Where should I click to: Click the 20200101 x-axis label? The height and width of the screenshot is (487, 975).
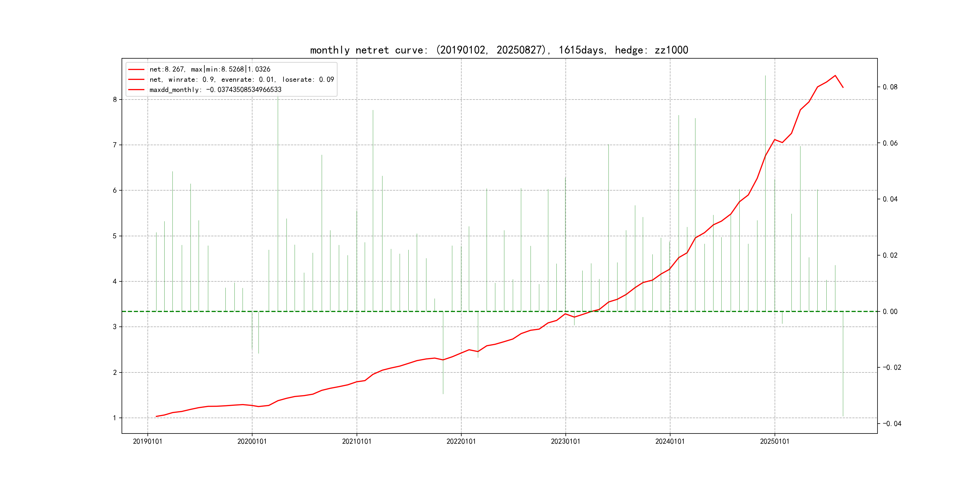coord(252,441)
